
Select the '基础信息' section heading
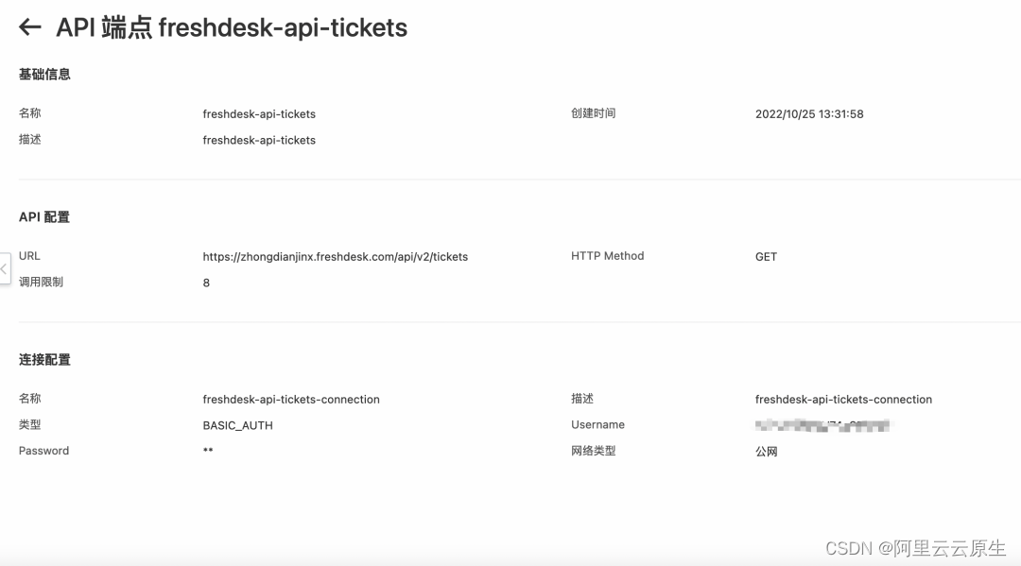click(44, 74)
